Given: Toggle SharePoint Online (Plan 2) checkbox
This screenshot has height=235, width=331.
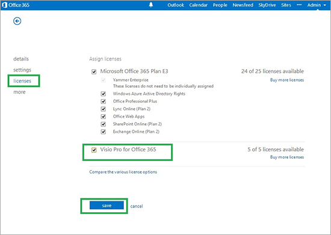Looking at the screenshot, I should 104,124.
